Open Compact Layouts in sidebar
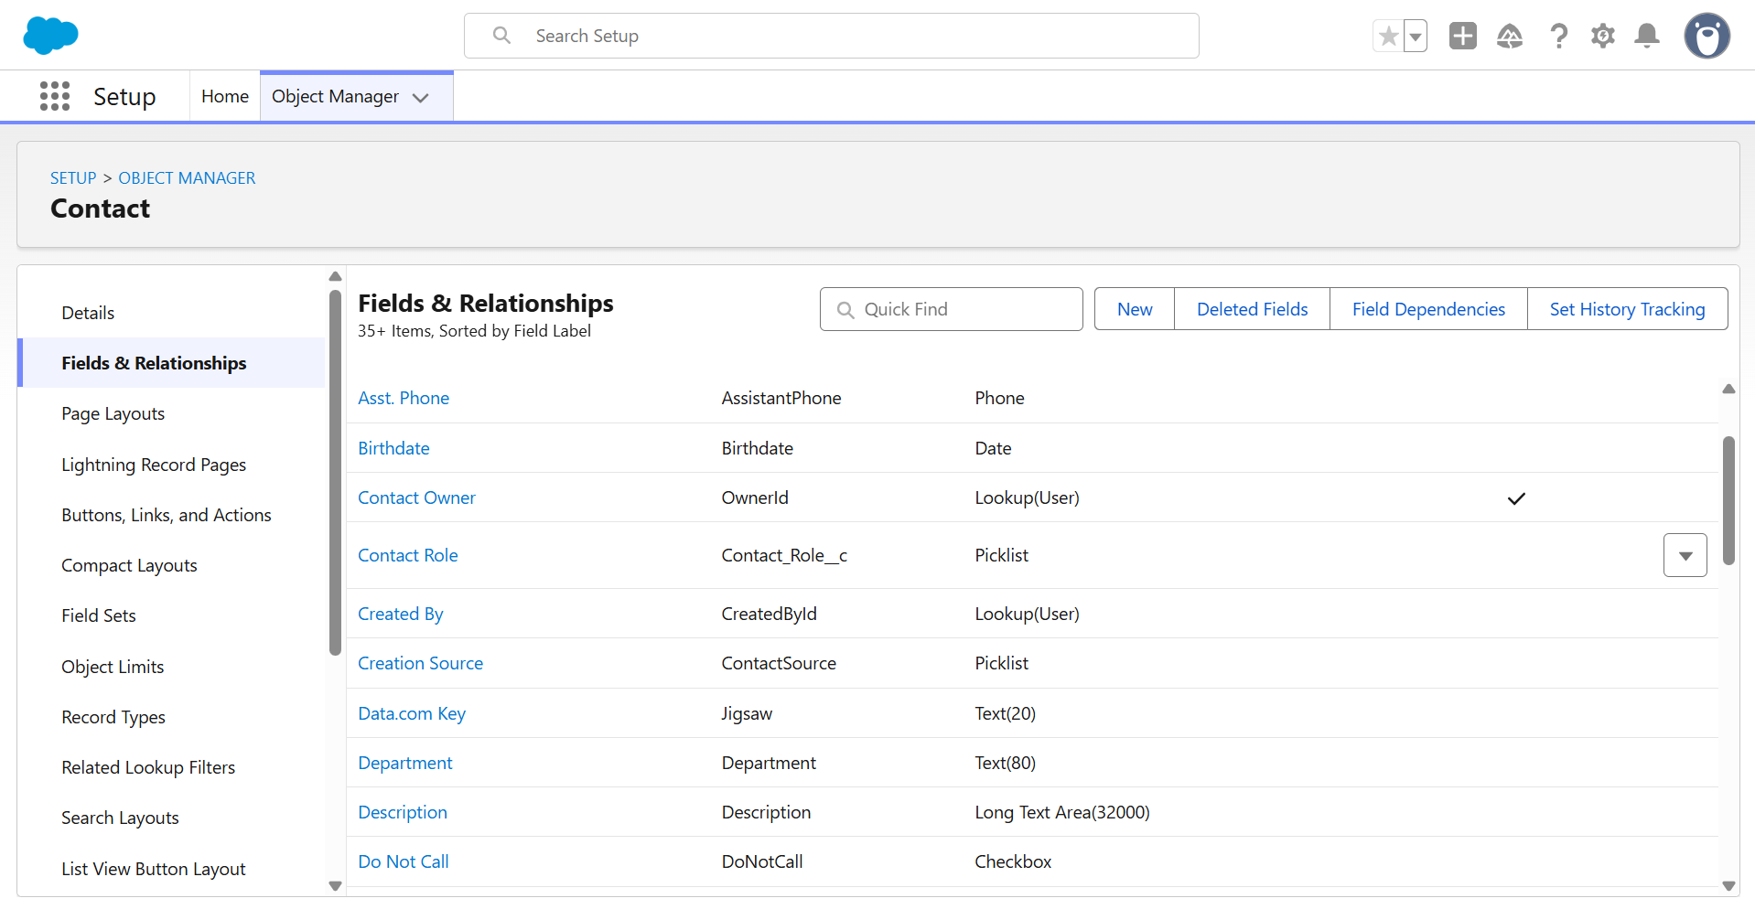Screen dimensions: 1755x909 click(171, 565)
